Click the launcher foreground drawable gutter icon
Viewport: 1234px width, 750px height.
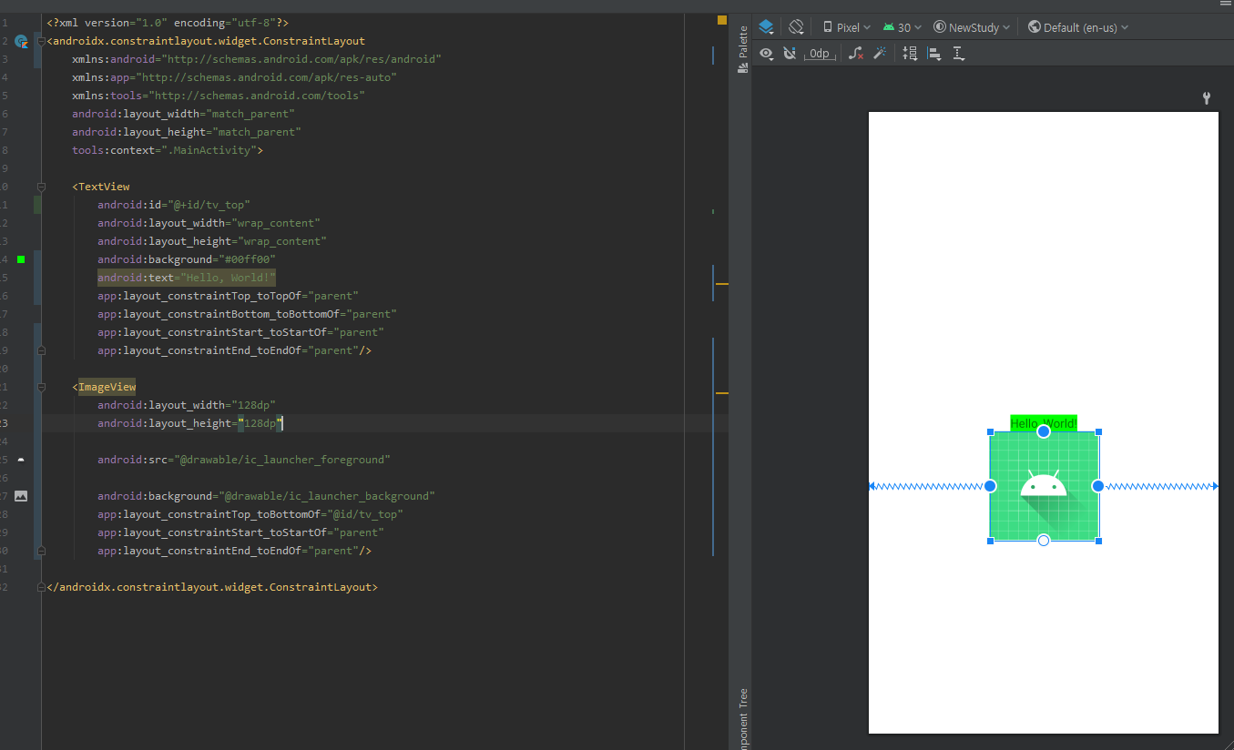coord(21,460)
